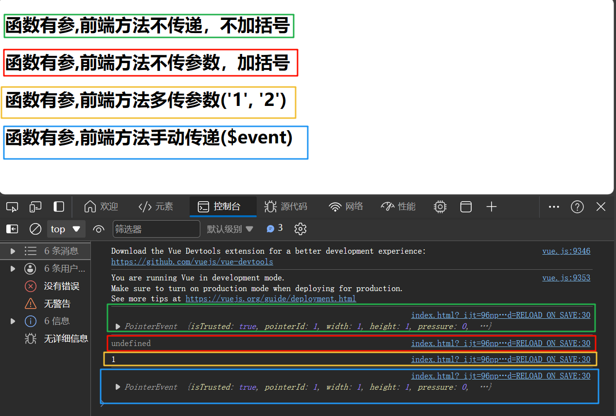Expand the 6 条用户 messages group
This screenshot has width=616, height=416.
click(13, 269)
